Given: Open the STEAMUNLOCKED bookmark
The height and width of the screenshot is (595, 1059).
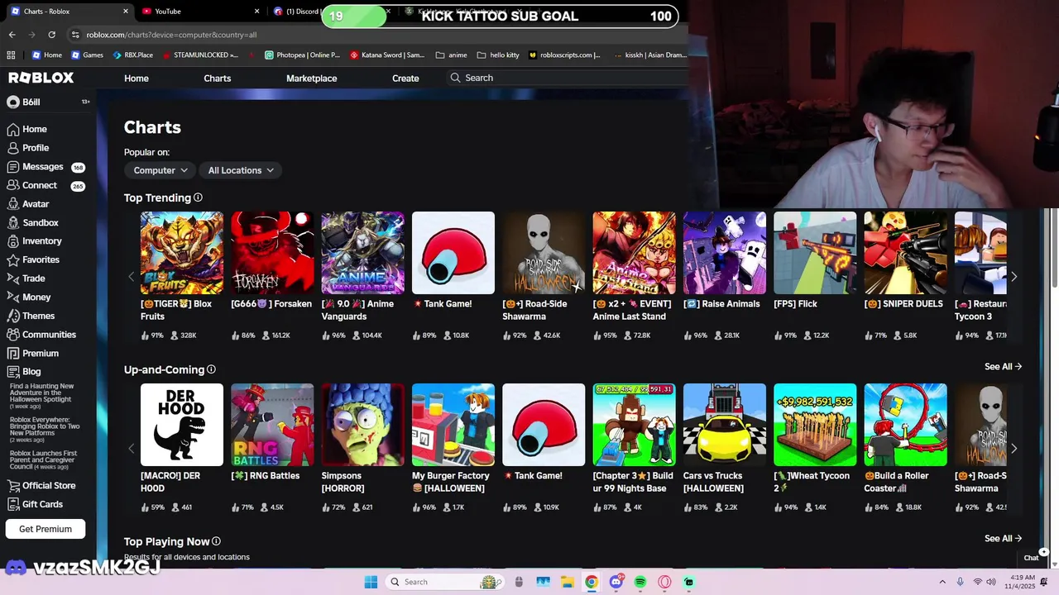Looking at the screenshot, I should [x=200, y=55].
